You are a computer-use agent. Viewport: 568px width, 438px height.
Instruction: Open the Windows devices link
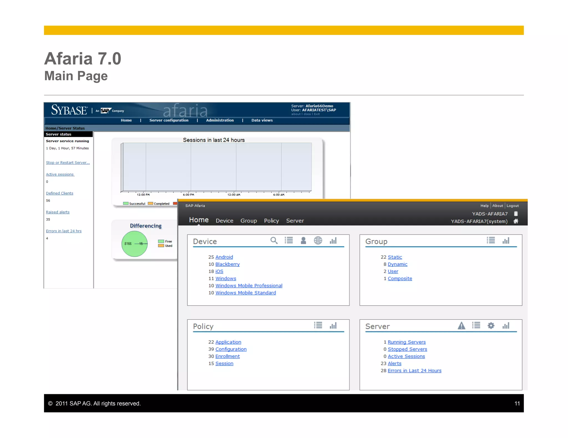point(226,279)
